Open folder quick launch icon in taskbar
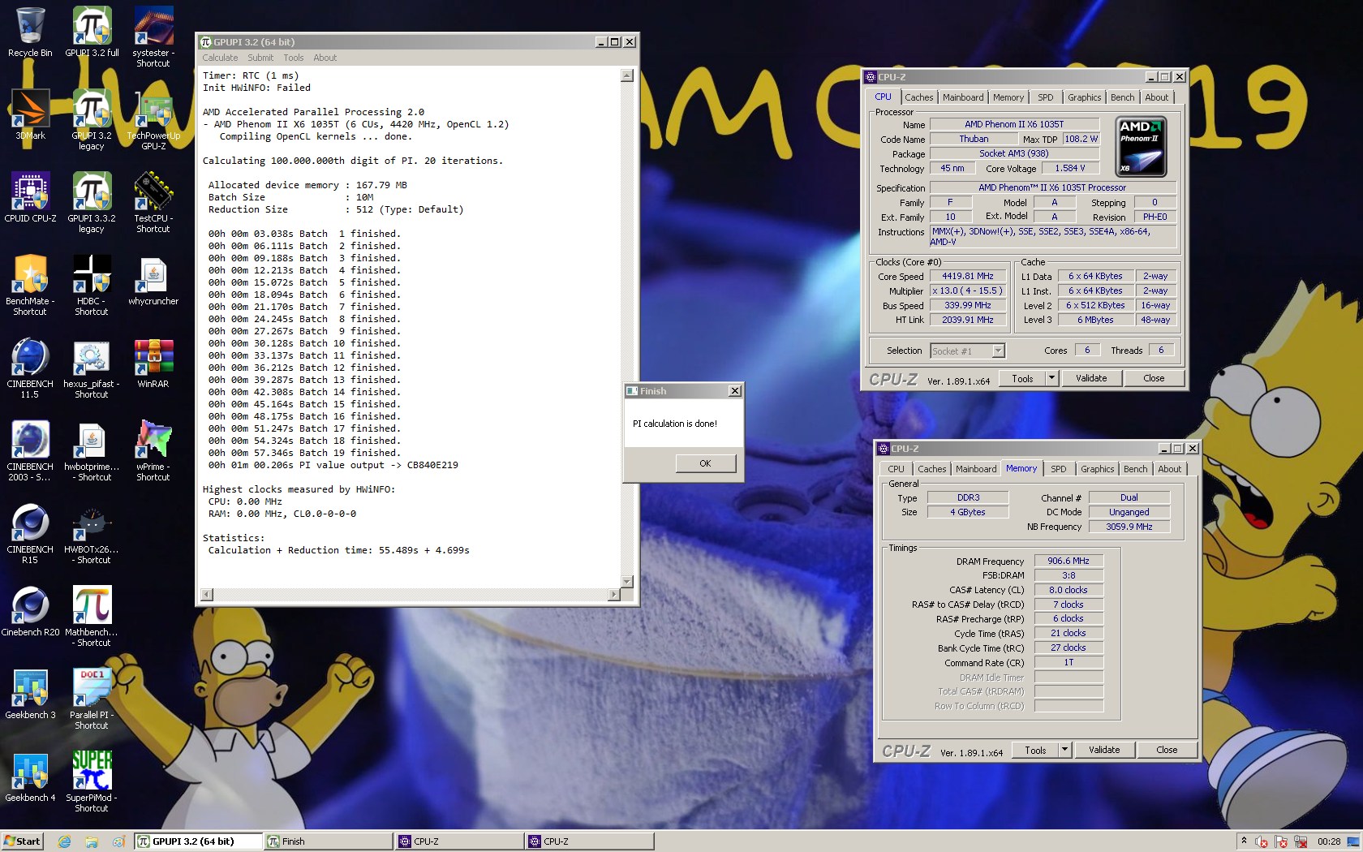This screenshot has width=1363, height=852. [92, 841]
